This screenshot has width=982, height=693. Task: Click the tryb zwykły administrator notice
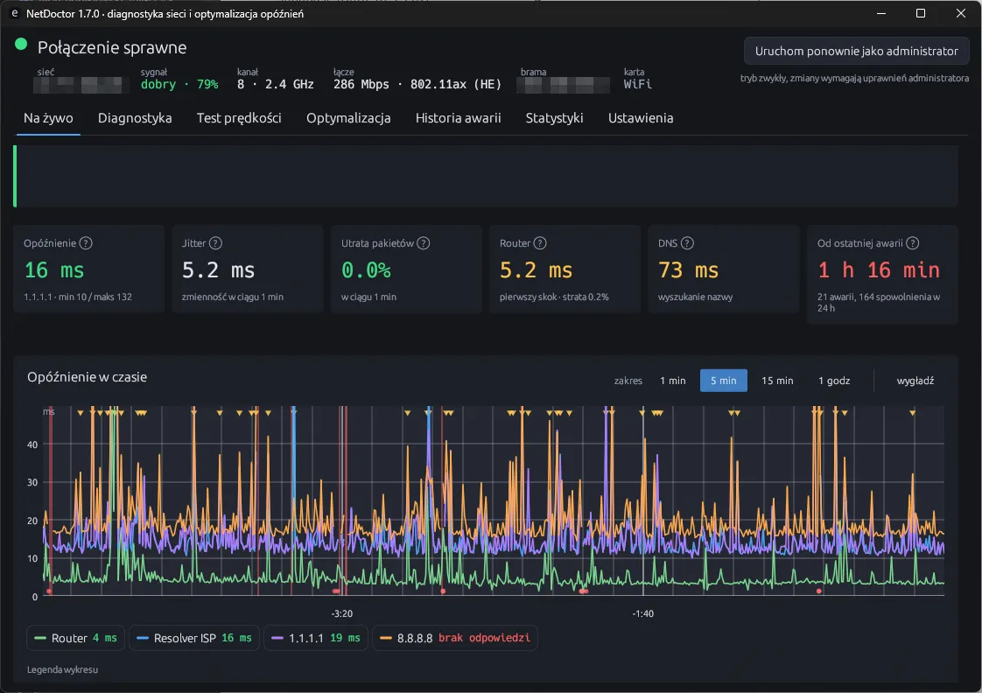(854, 78)
